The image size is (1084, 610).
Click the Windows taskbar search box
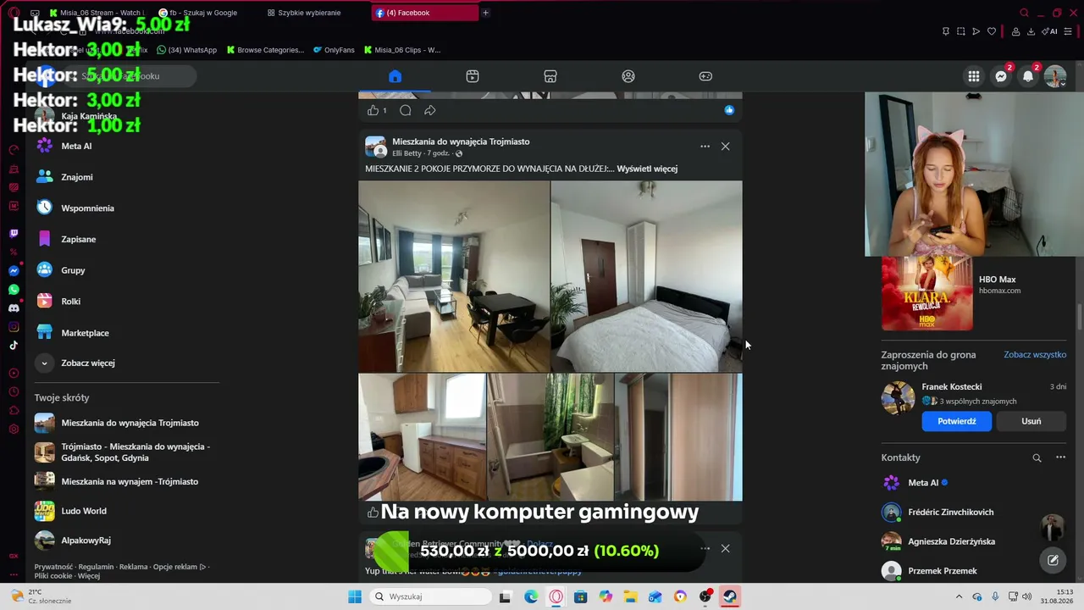(x=429, y=596)
